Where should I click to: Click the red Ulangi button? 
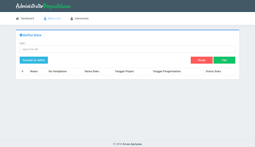tap(202, 60)
